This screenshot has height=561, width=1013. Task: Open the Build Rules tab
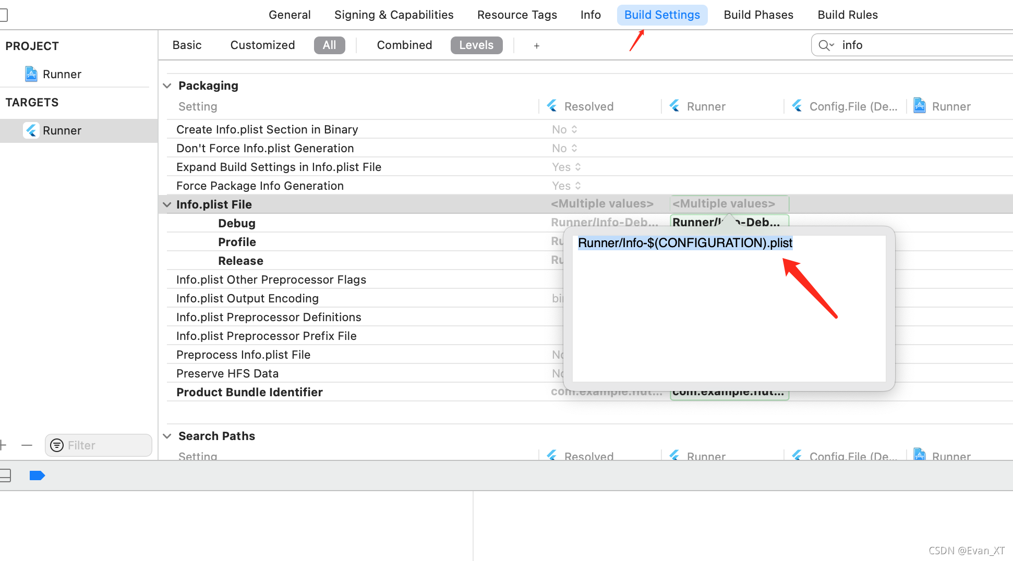point(848,15)
